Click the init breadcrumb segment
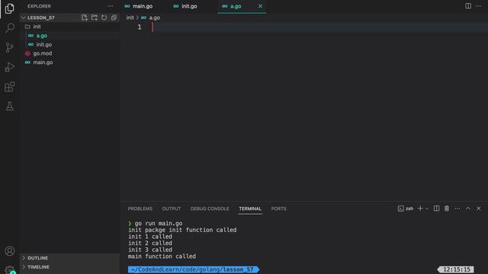Image resolution: width=488 pixels, height=274 pixels. [130, 18]
